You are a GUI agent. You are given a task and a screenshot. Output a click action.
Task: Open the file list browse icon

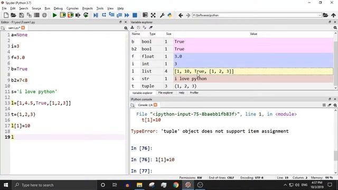coord(36,15)
